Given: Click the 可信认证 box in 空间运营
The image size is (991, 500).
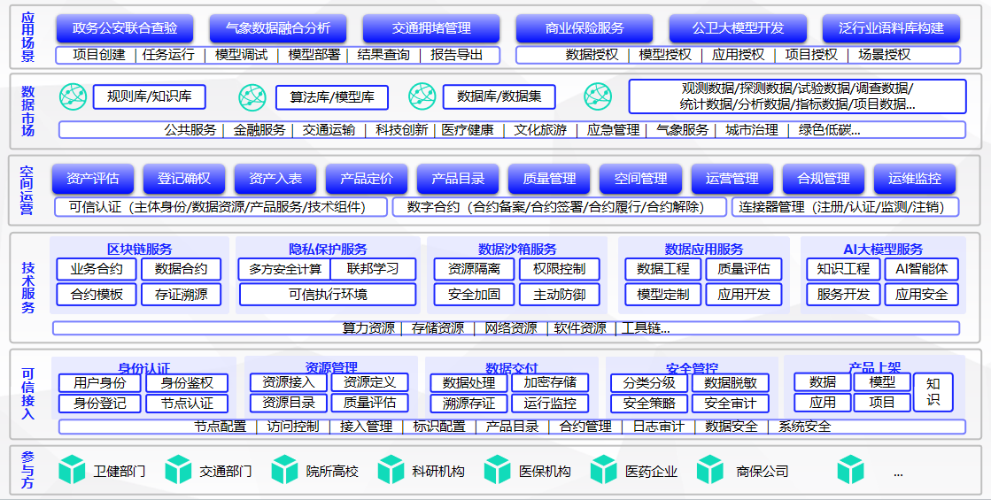Looking at the screenshot, I should pos(220,207).
